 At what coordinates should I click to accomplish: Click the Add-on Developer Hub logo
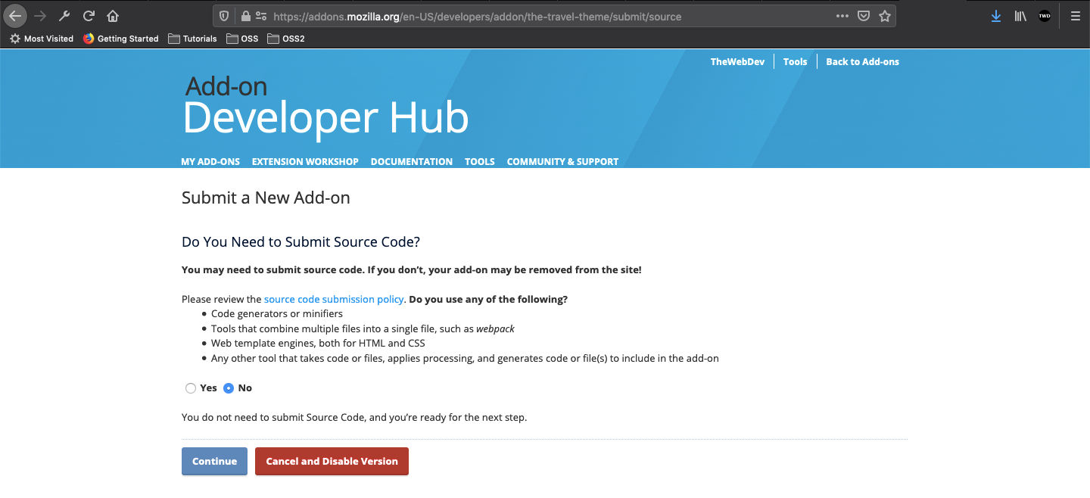click(325, 107)
